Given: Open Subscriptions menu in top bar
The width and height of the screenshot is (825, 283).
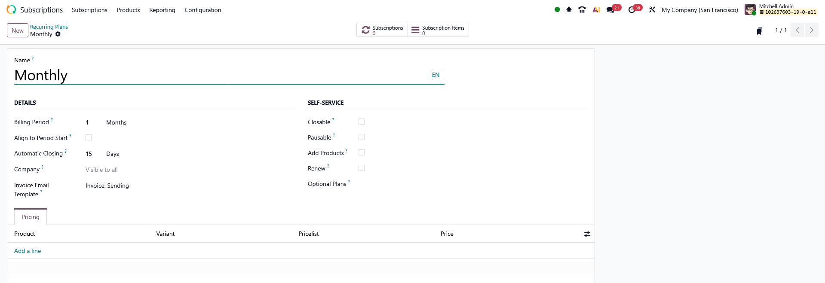Looking at the screenshot, I should pyautogui.click(x=89, y=10).
